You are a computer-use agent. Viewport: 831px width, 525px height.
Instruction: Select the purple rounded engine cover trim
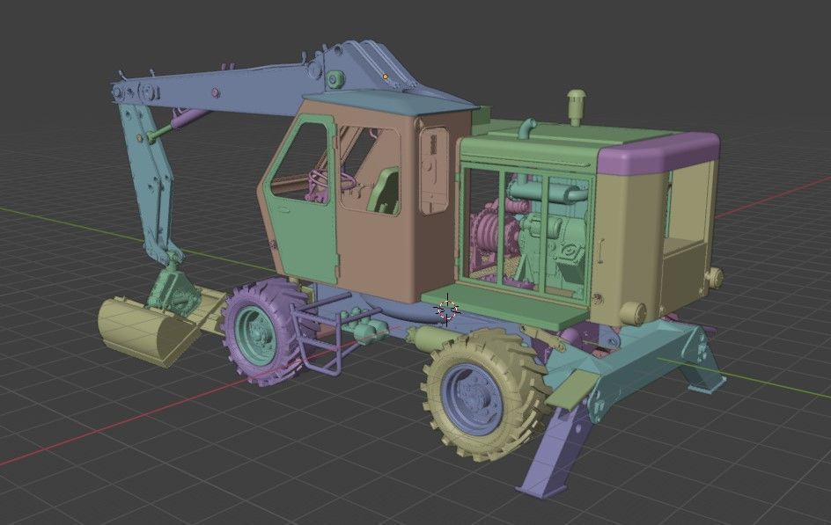click(x=658, y=154)
